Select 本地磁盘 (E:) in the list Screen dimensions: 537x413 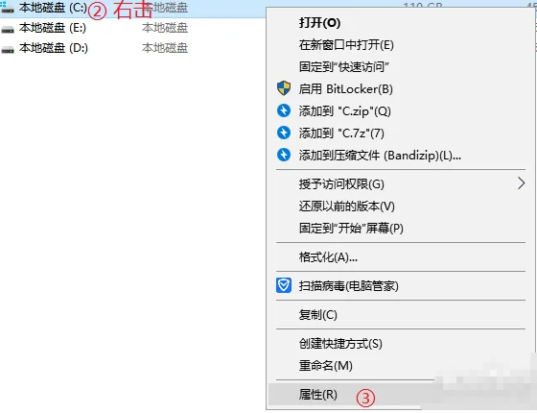[53, 28]
